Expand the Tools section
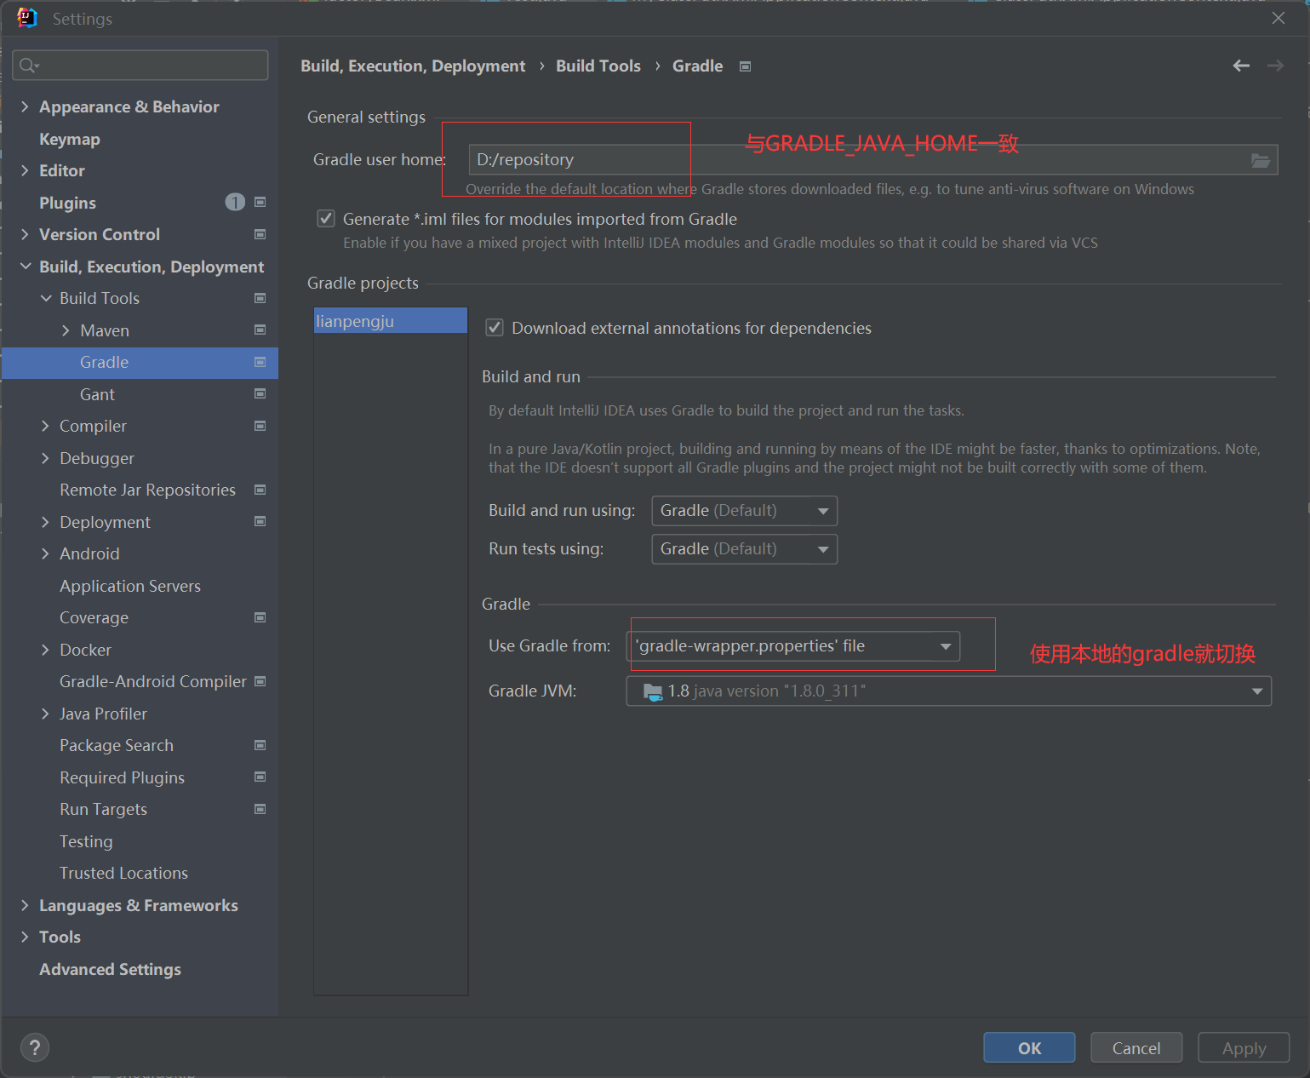Viewport: 1310px width, 1078px height. click(25, 937)
